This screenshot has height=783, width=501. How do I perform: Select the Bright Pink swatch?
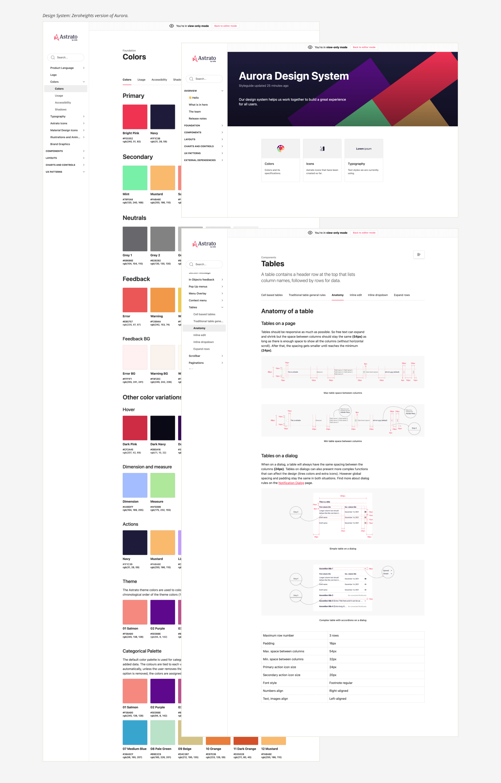click(135, 117)
